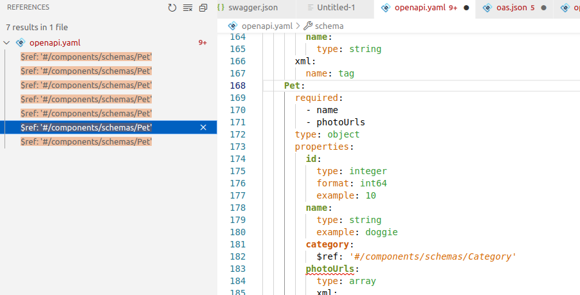Select the last Pet $ref result
The image size is (580, 295).
tap(86, 141)
